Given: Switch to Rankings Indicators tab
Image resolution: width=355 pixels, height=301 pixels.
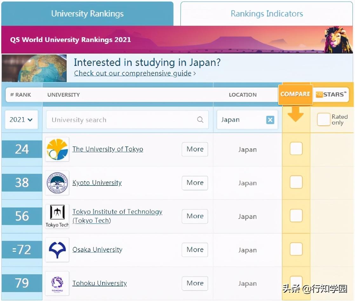Looking at the screenshot, I should pyautogui.click(x=266, y=14).
